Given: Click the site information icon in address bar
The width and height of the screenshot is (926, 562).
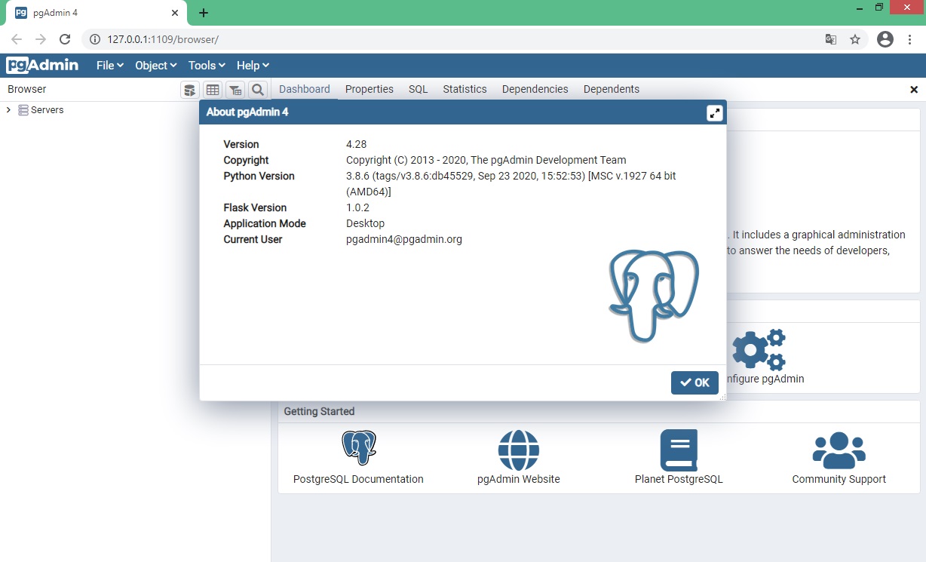Looking at the screenshot, I should (x=95, y=39).
